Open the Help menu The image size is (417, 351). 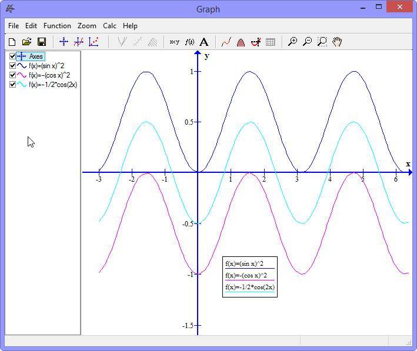(130, 26)
